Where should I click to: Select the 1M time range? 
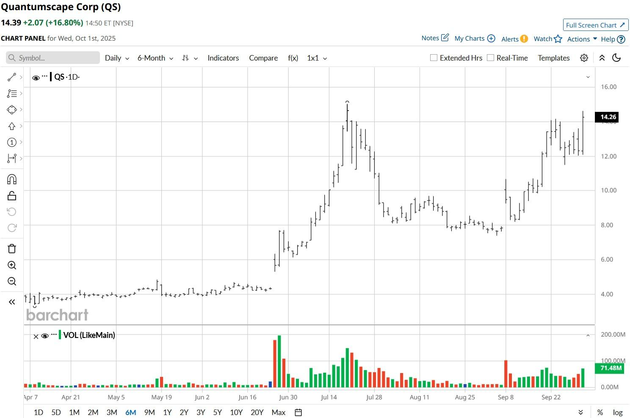[x=74, y=412]
